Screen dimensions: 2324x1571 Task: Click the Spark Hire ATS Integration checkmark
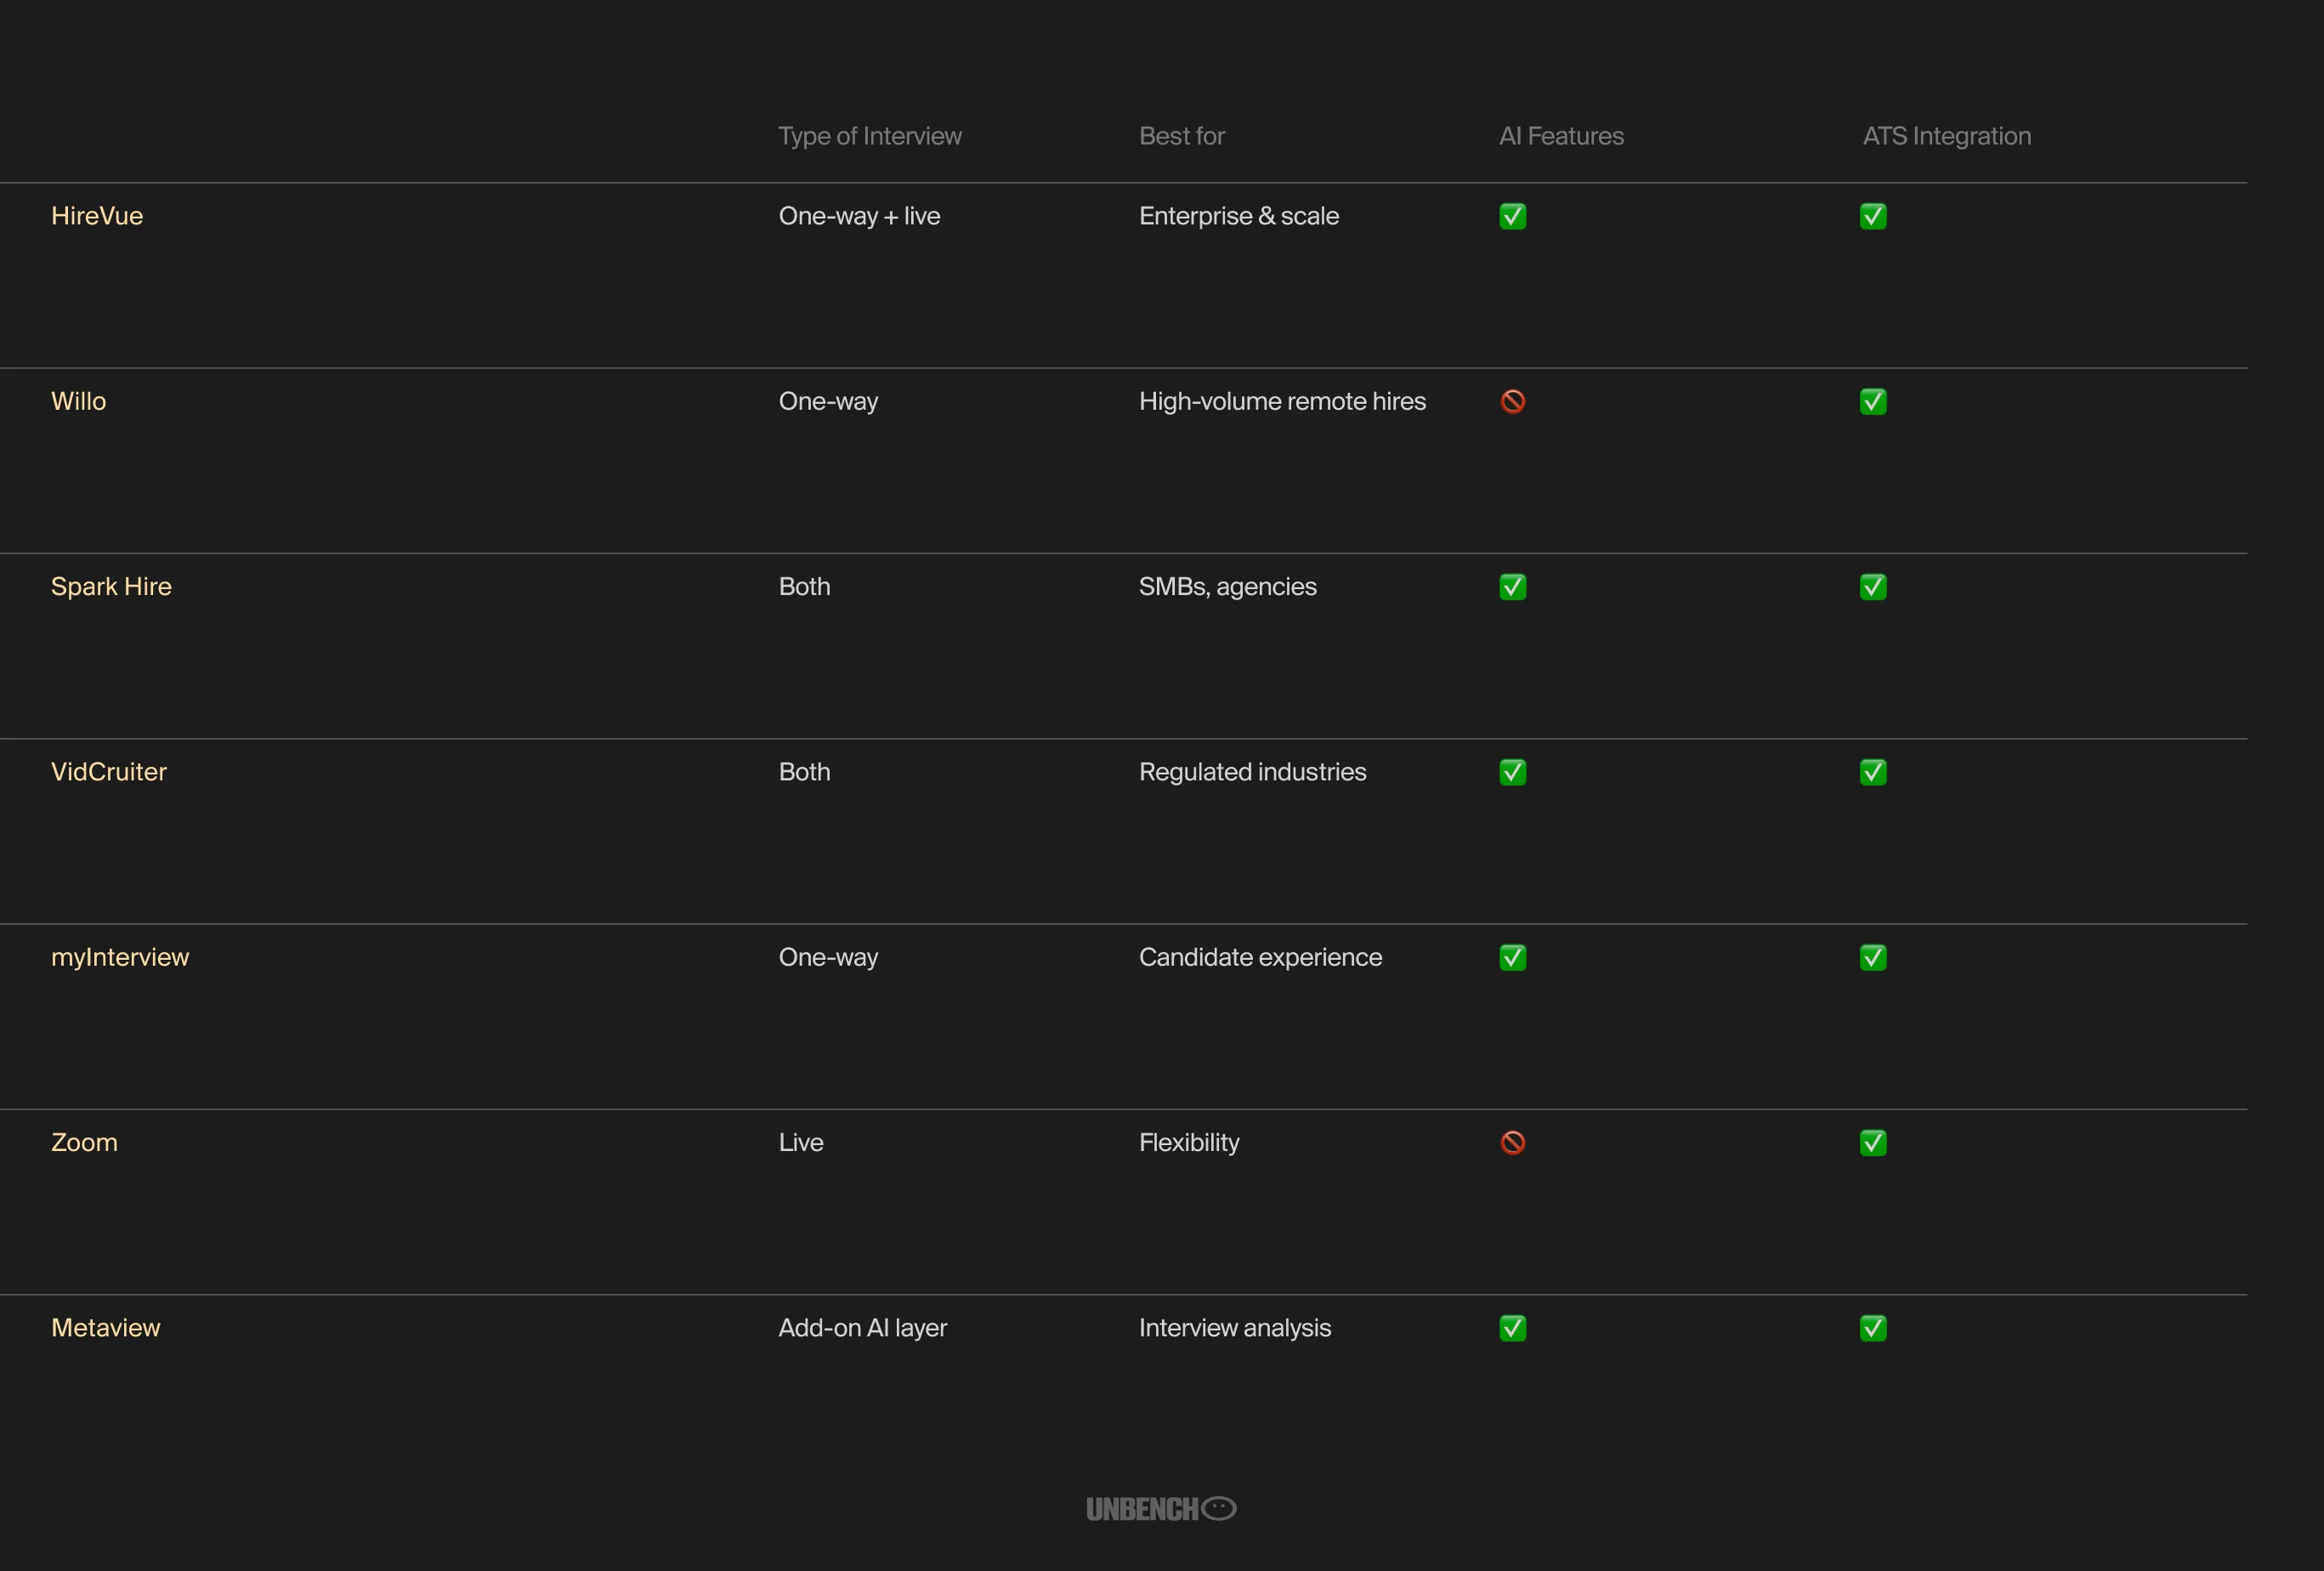[1872, 587]
